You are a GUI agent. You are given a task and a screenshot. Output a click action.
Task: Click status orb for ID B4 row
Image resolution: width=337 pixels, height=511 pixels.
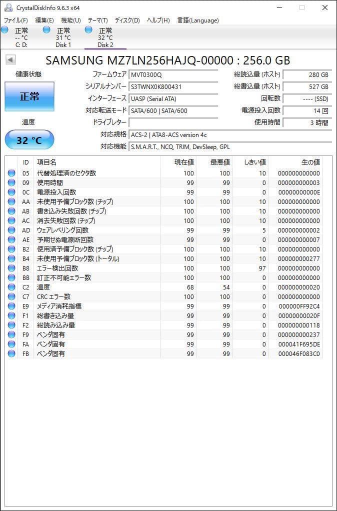click(11, 258)
